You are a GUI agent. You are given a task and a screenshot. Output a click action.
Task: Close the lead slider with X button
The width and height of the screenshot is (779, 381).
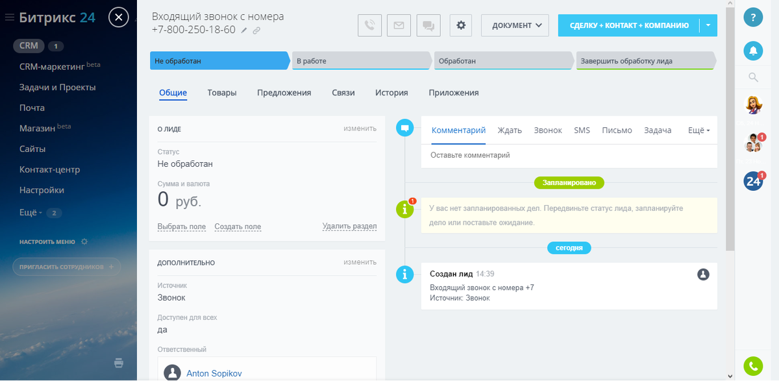pyautogui.click(x=118, y=18)
